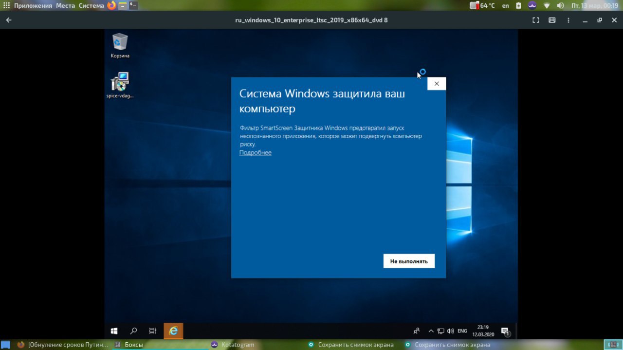623x350 pixels.
Task: Open the Boxes three-dot menu
Action: [x=568, y=20]
